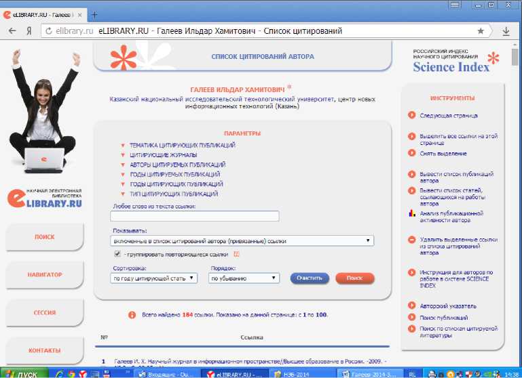
Task: Open first citation Галеев И. Х. Научный журнал
Action: [250, 361]
